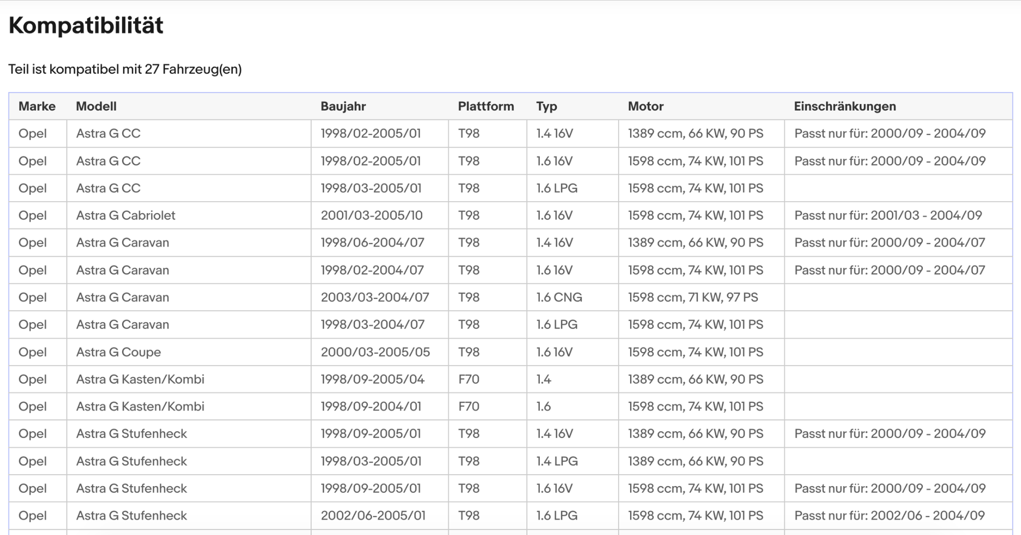The height and width of the screenshot is (535, 1021).
Task: Click the Motor column header
Action: click(x=645, y=106)
